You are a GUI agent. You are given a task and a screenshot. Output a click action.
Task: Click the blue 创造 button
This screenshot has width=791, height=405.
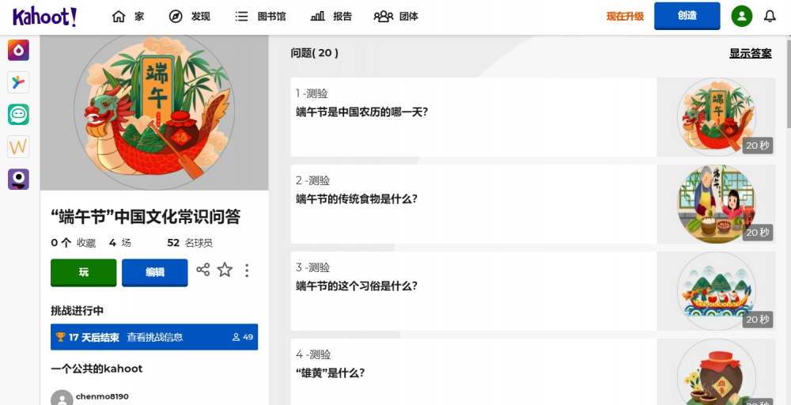[687, 16]
